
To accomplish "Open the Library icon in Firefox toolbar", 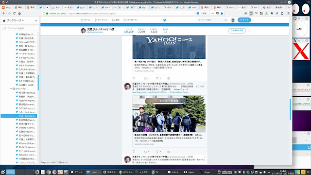I will (246, 13).
